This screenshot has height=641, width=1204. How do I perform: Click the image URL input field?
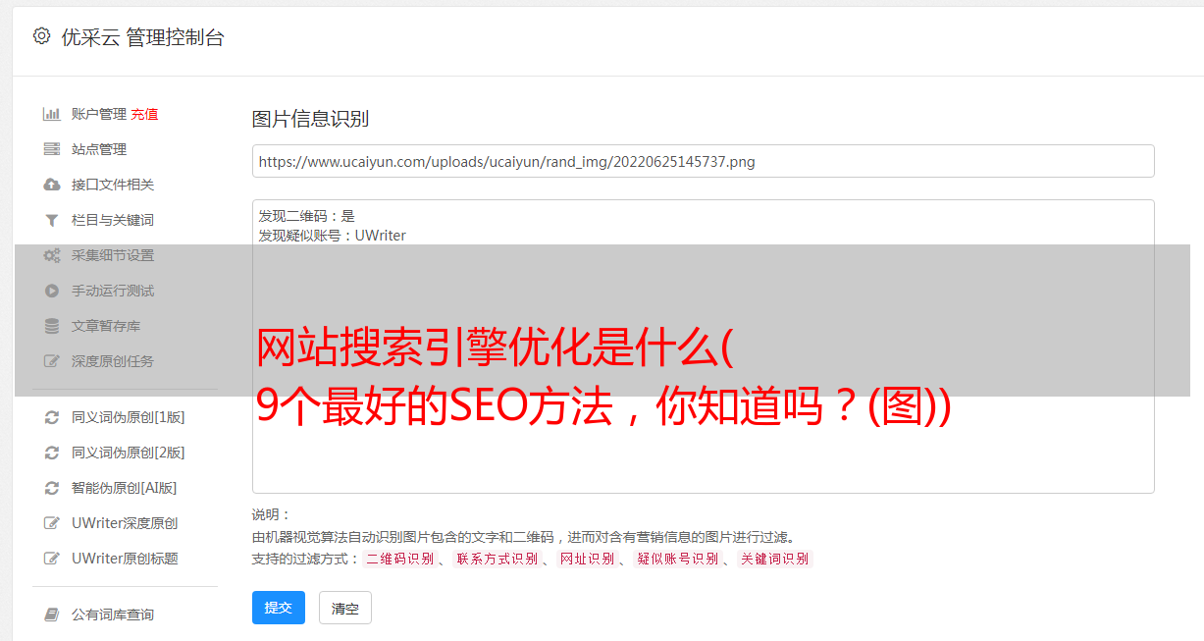703,161
